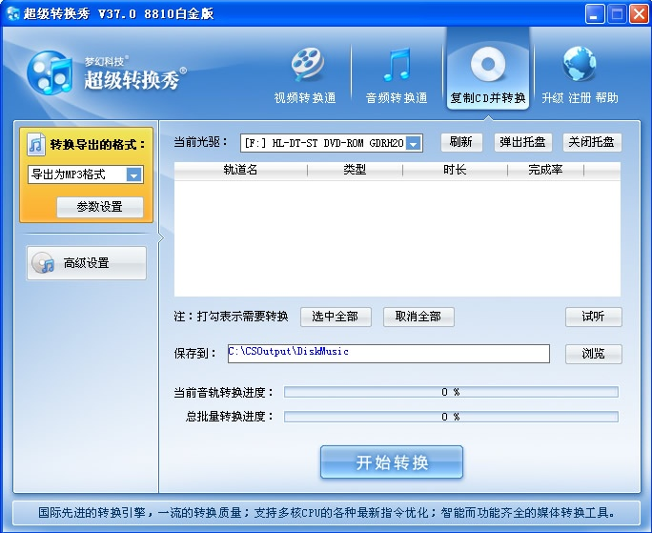Click the 浏览 browse button

[x=593, y=354]
